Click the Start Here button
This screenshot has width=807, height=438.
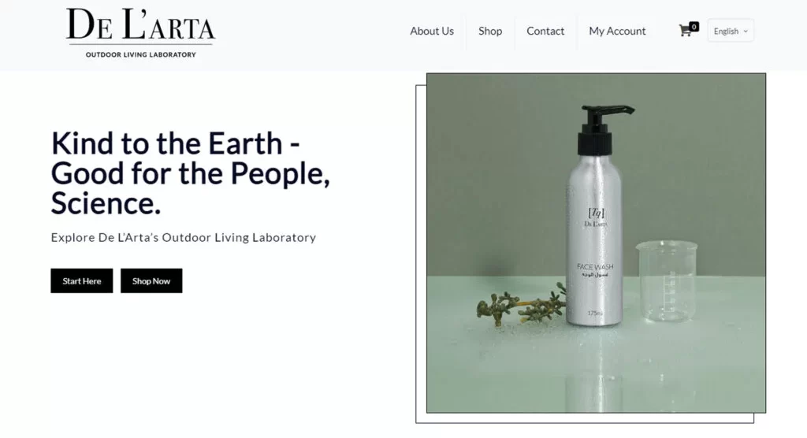click(82, 280)
